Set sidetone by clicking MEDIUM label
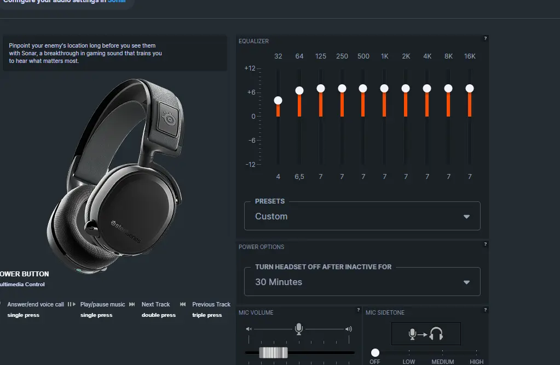The height and width of the screenshot is (365, 560). [442, 361]
